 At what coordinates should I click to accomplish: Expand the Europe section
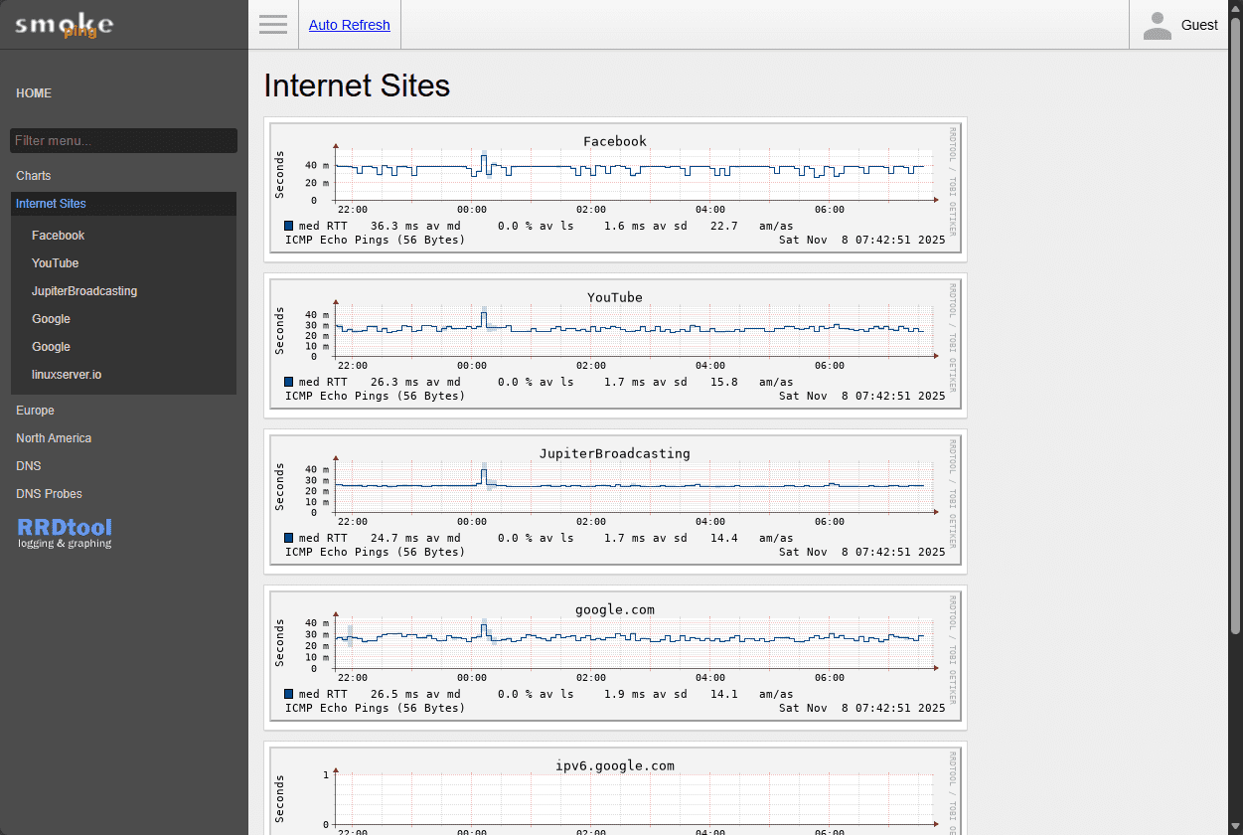tap(35, 410)
